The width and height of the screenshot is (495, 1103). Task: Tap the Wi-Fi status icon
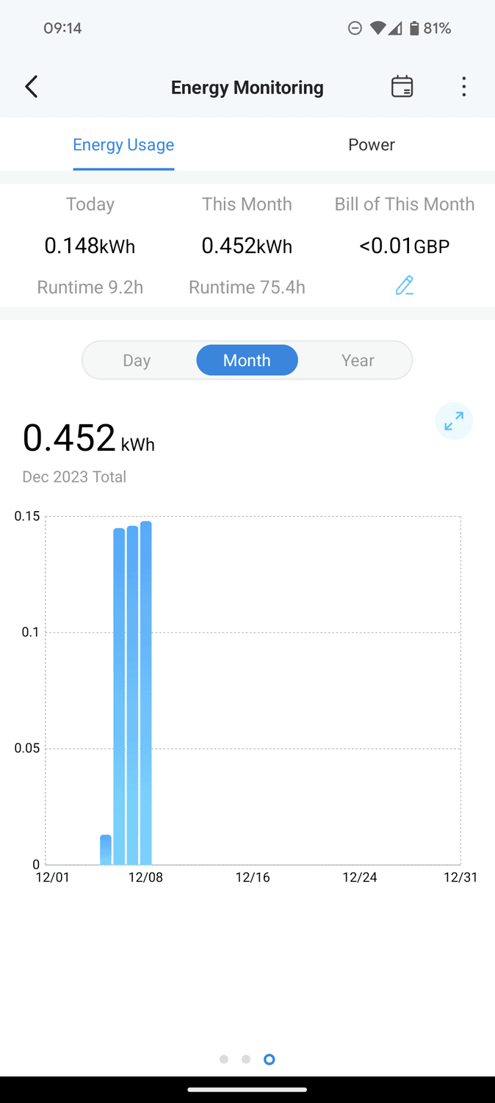[x=377, y=29]
